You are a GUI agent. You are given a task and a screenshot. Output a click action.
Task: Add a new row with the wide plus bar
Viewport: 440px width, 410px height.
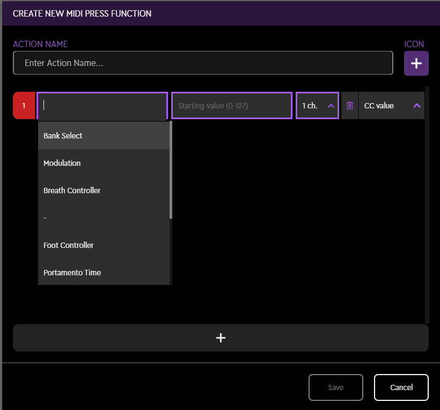coord(221,338)
